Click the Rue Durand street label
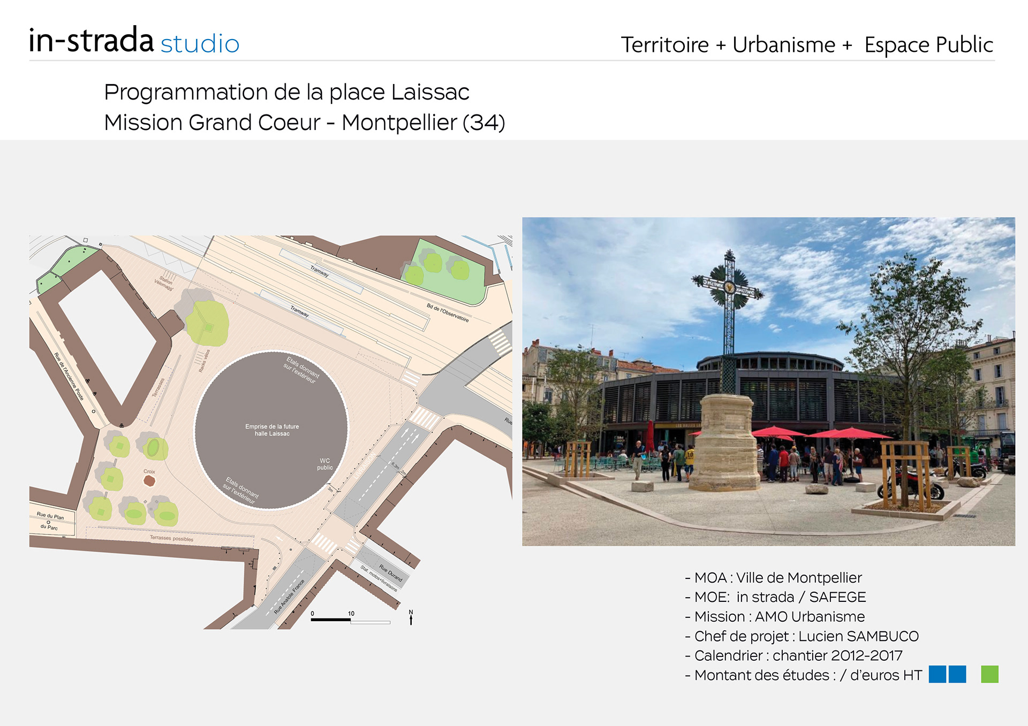The height and width of the screenshot is (726, 1028). [x=390, y=572]
